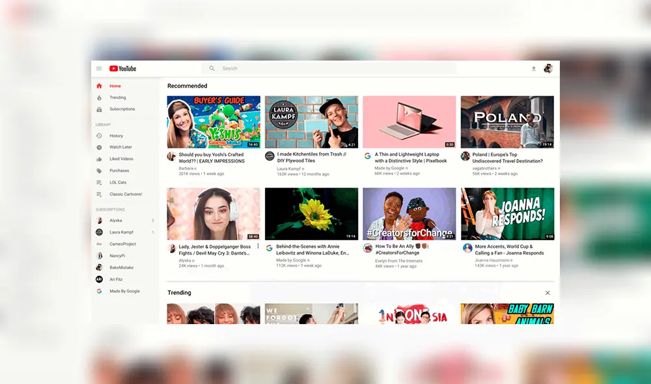Open the Watch Later playlist
The image size is (651, 384).
click(119, 147)
